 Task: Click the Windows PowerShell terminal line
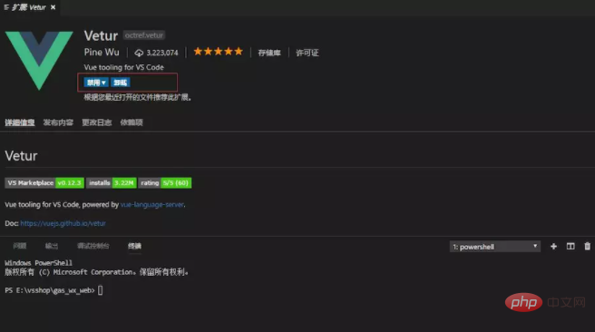click(x=38, y=262)
